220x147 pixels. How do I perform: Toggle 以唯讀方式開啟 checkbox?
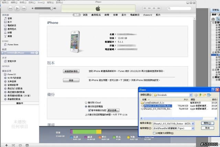(x=154, y=133)
